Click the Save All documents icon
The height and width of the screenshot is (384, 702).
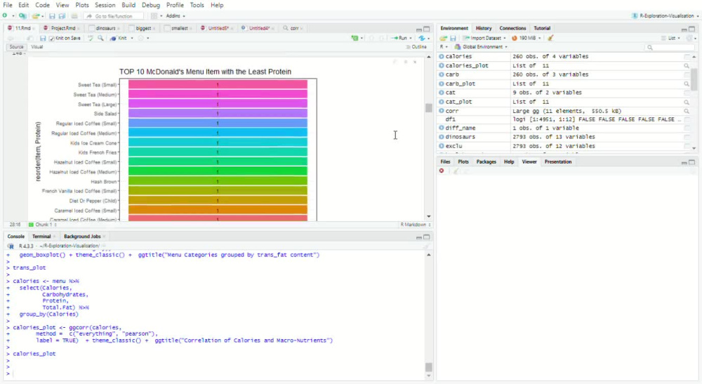(62, 16)
